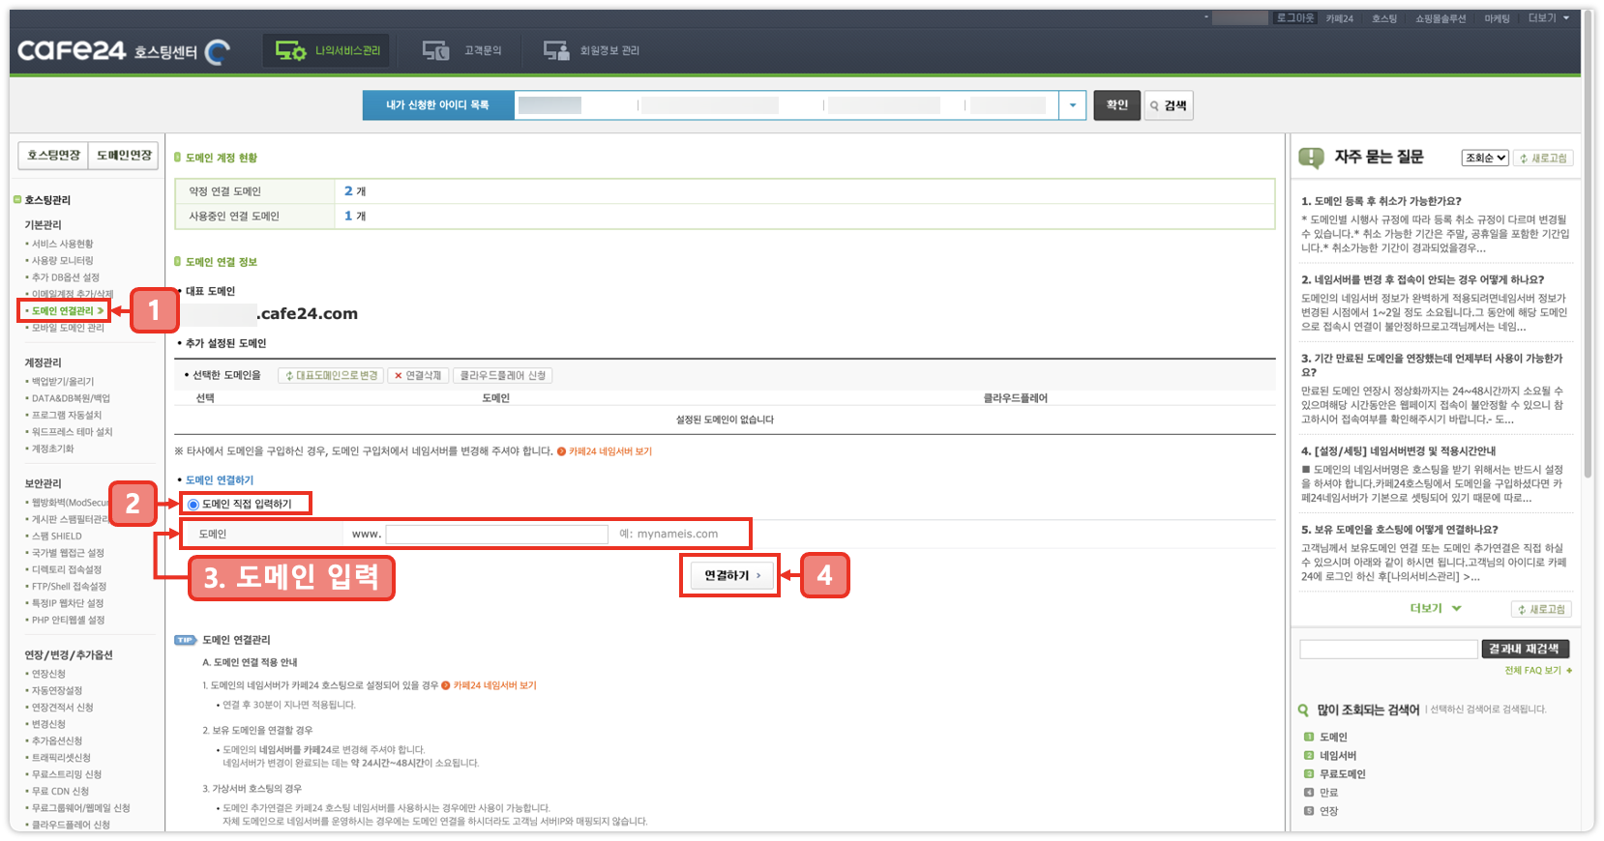Click the cafe24 호스팅센터 logo
Screen dimensions: 1604x841
click(x=123, y=50)
